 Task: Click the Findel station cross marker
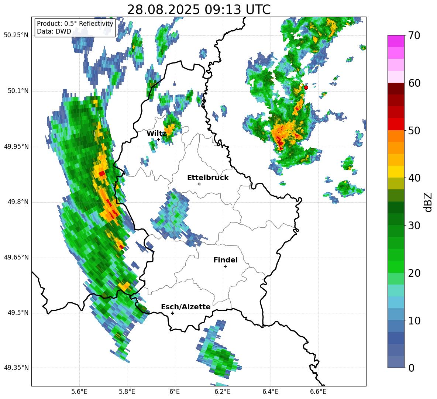(225, 266)
